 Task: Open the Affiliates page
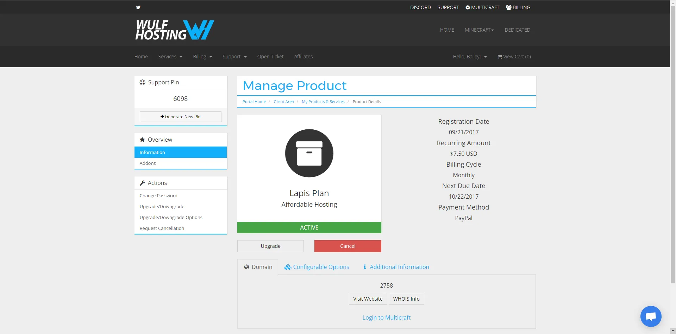point(303,57)
